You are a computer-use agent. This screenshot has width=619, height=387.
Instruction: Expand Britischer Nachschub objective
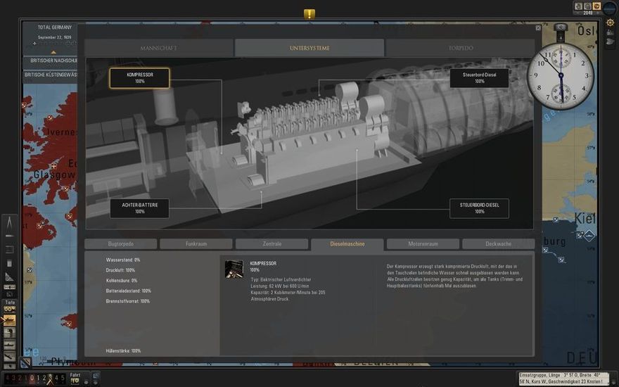(49, 62)
